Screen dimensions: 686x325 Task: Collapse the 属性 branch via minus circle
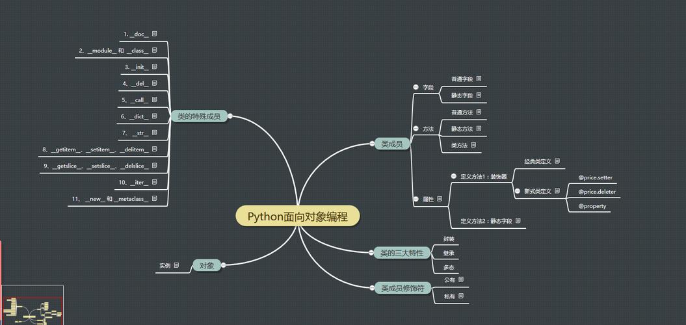[416, 199]
